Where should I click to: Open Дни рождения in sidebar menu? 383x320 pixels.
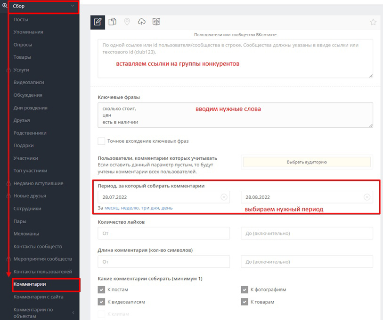coord(30,108)
